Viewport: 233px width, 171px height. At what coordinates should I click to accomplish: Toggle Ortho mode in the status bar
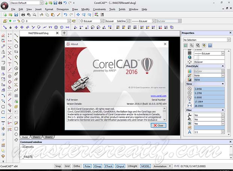(x=77, y=166)
